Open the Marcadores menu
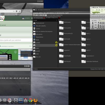The height and width of the screenshot is (105, 105). [x=50, y=13]
